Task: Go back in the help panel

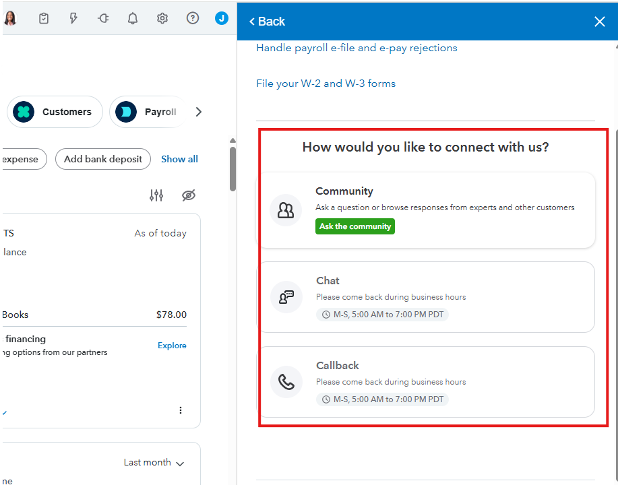Action: tap(267, 22)
